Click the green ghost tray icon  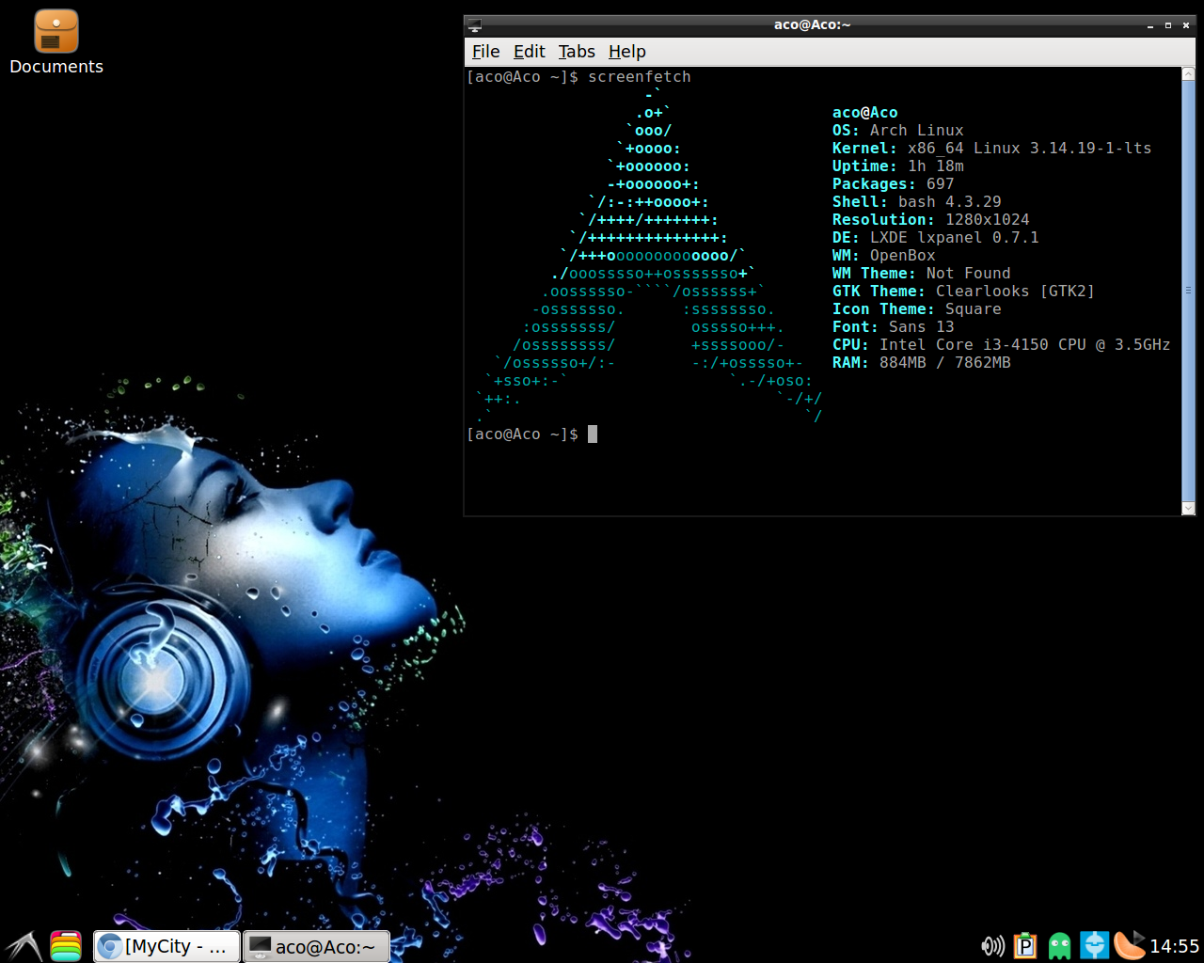[1060, 946]
